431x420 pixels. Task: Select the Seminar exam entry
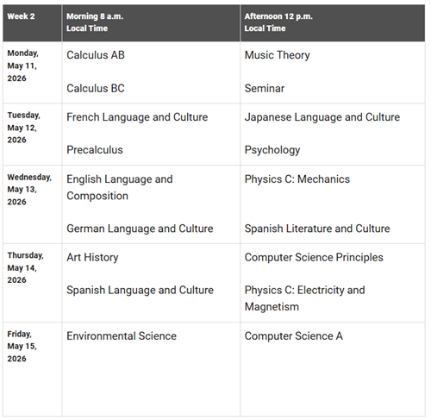[265, 88]
